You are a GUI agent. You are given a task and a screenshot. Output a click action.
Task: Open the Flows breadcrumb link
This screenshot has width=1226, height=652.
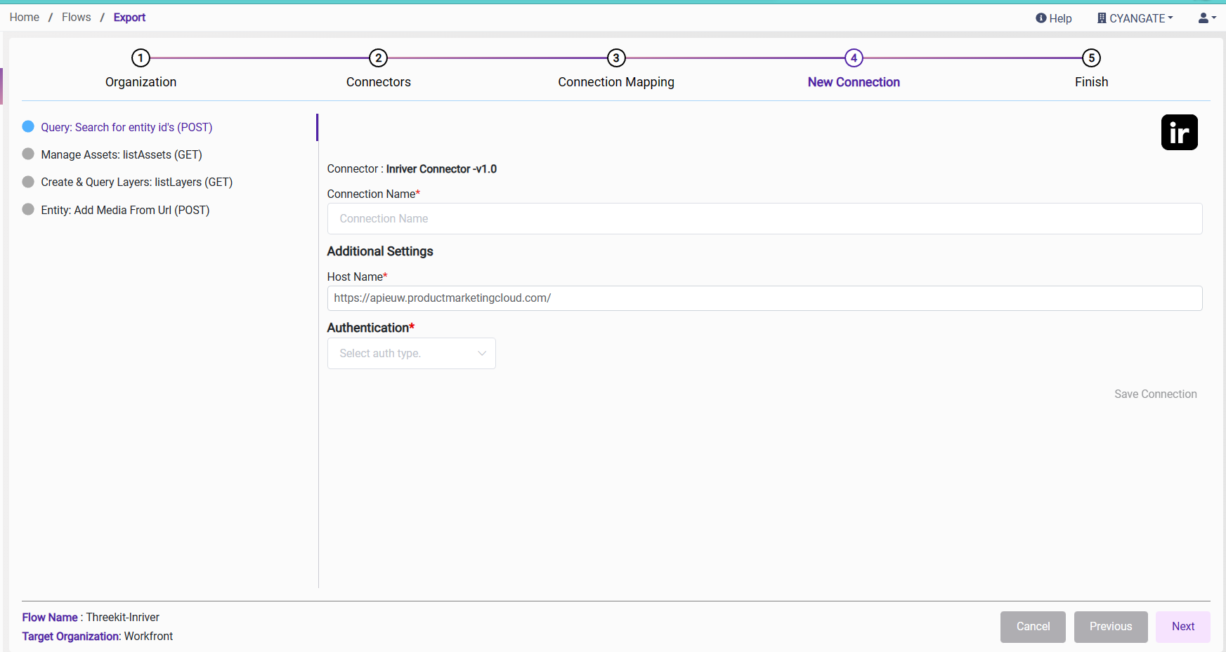point(76,18)
